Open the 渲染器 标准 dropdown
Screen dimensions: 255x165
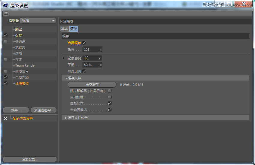coord(38,21)
